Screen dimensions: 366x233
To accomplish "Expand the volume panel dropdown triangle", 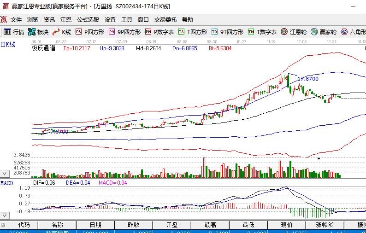I will point(5,173).
